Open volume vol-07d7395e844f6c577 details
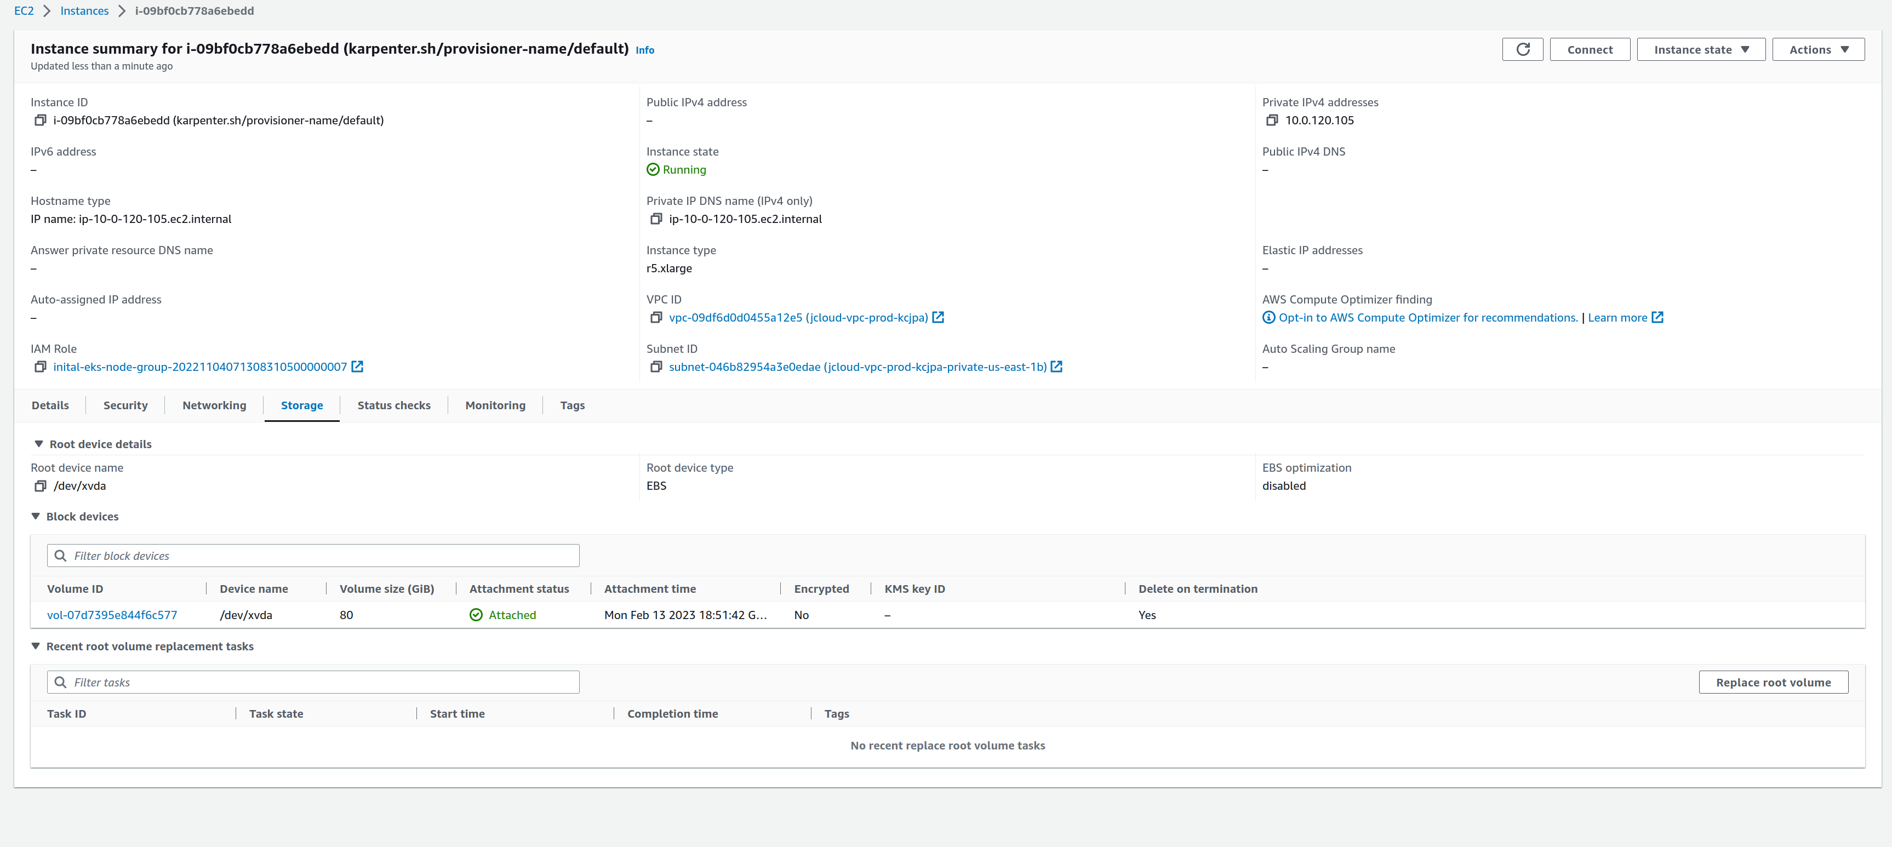 (112, 615)
